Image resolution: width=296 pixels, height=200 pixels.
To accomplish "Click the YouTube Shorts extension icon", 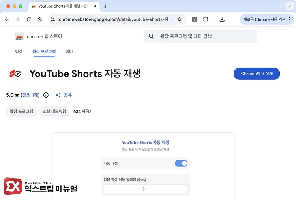I will coord(15,74).
